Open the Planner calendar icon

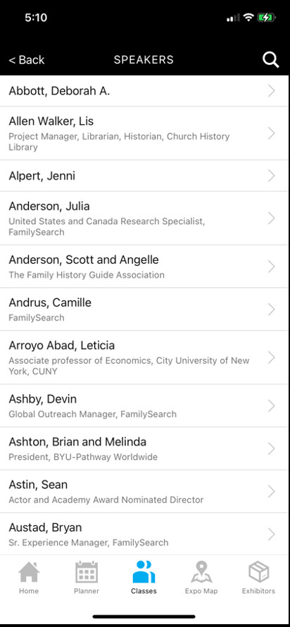87,572
